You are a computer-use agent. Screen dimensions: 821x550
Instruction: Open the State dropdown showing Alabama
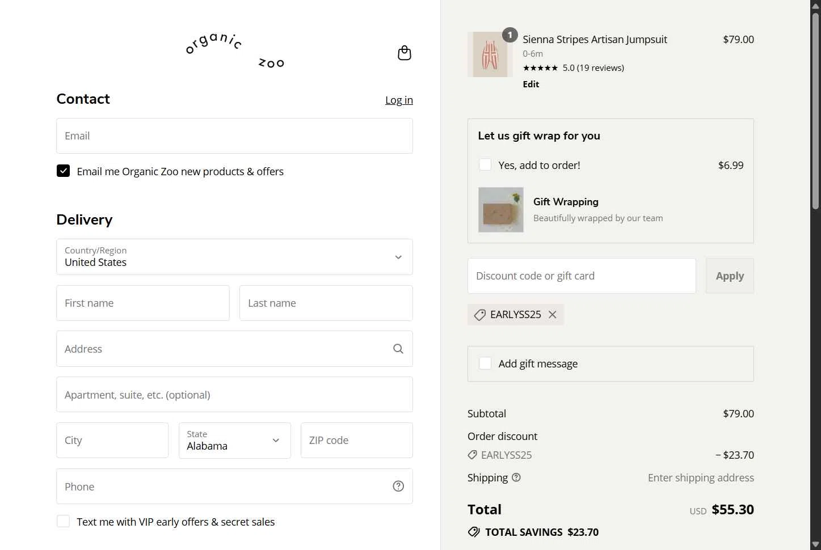tap(234, 441)
